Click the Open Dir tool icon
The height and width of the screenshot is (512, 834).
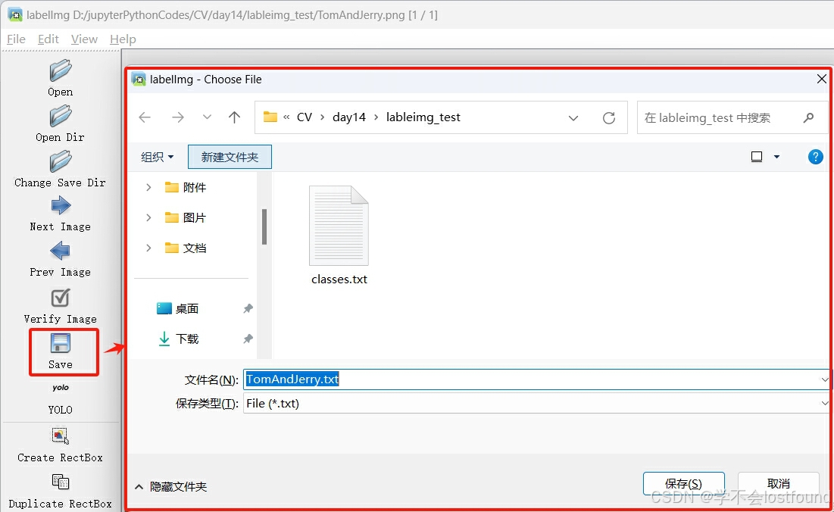61,116
